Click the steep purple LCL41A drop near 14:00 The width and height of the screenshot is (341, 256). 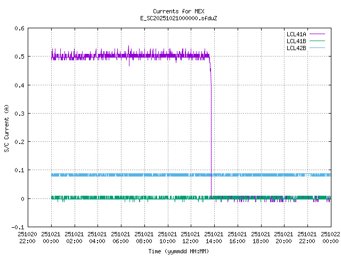(x=212, y=133)
